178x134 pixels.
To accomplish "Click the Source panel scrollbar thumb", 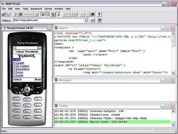I will point(173,41).
